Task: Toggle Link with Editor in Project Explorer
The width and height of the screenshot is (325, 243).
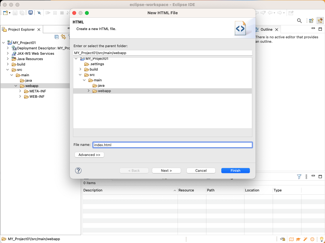Action: 63,37
